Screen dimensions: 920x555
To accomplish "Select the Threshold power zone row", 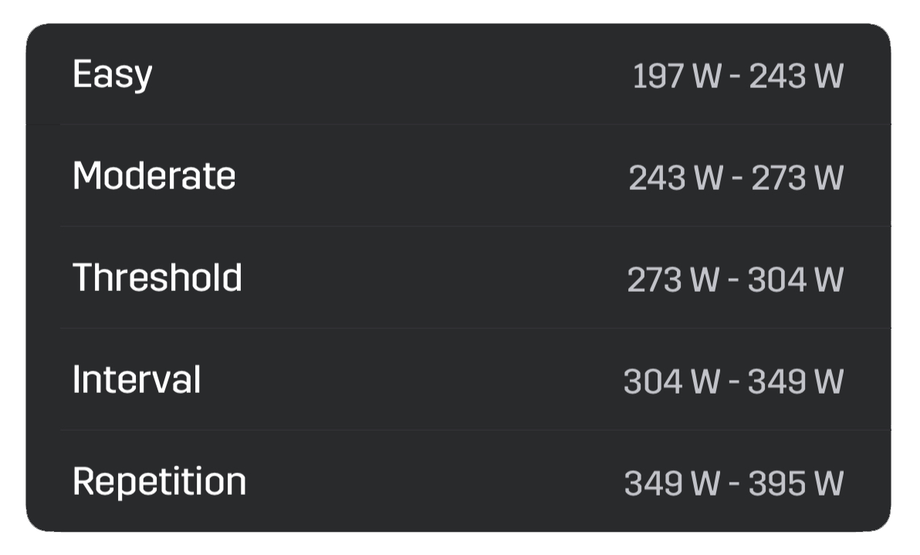I will click(x=458, y=278).
